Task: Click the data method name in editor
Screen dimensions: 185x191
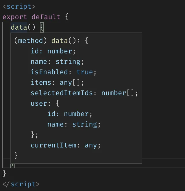Action: (x=19, y=28)
